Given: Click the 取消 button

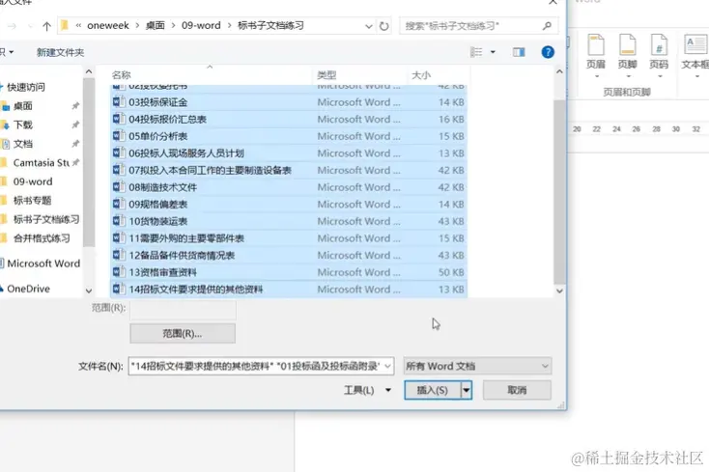Looking at the screenshot, I should point(517,390).
